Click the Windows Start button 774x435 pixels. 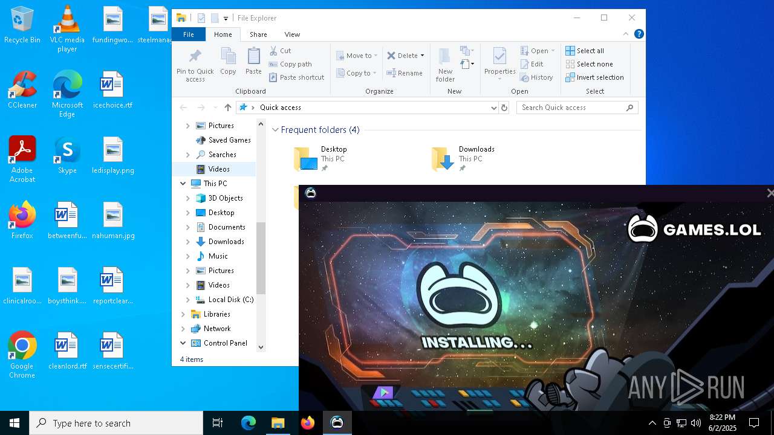[x=15, y=423]
